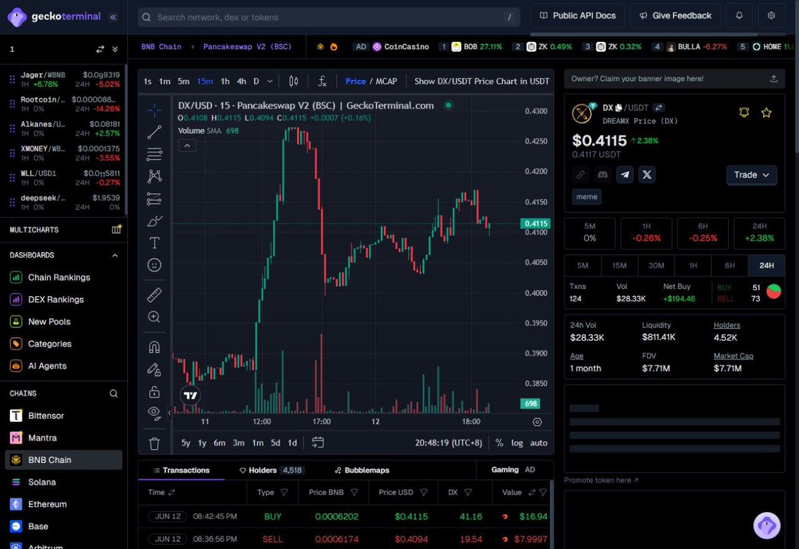Select Solana in chains list

point(42,482)
